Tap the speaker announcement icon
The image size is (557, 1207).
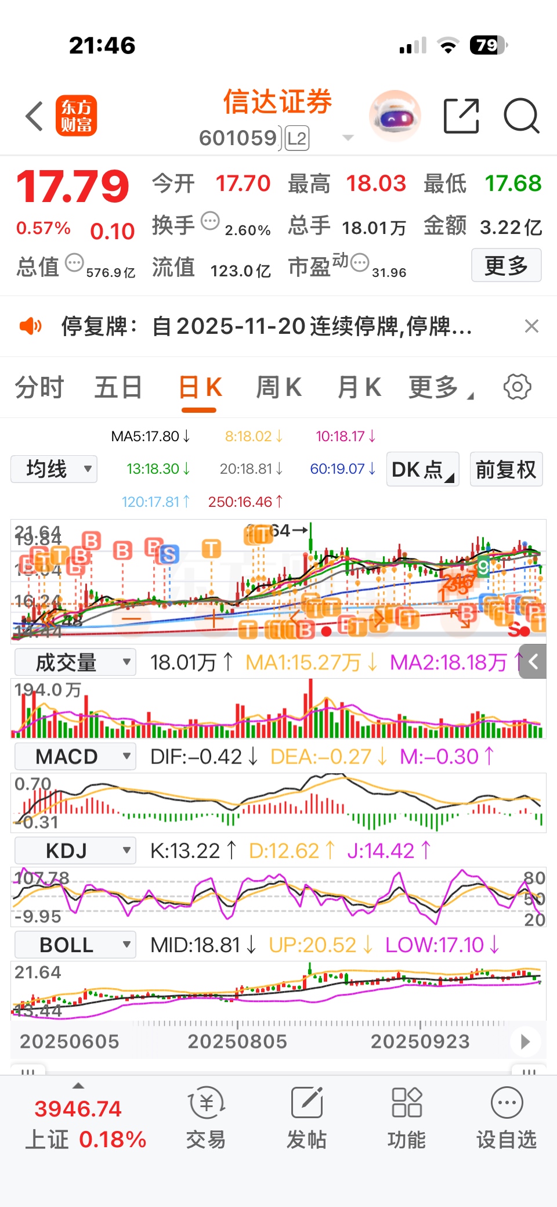(30, 326)
